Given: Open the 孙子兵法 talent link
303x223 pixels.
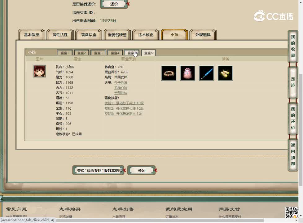Looking at the screenshot, I should tap(121, 82).
